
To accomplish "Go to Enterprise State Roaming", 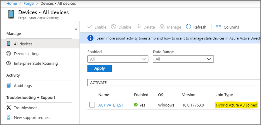I will click(36, 63).
